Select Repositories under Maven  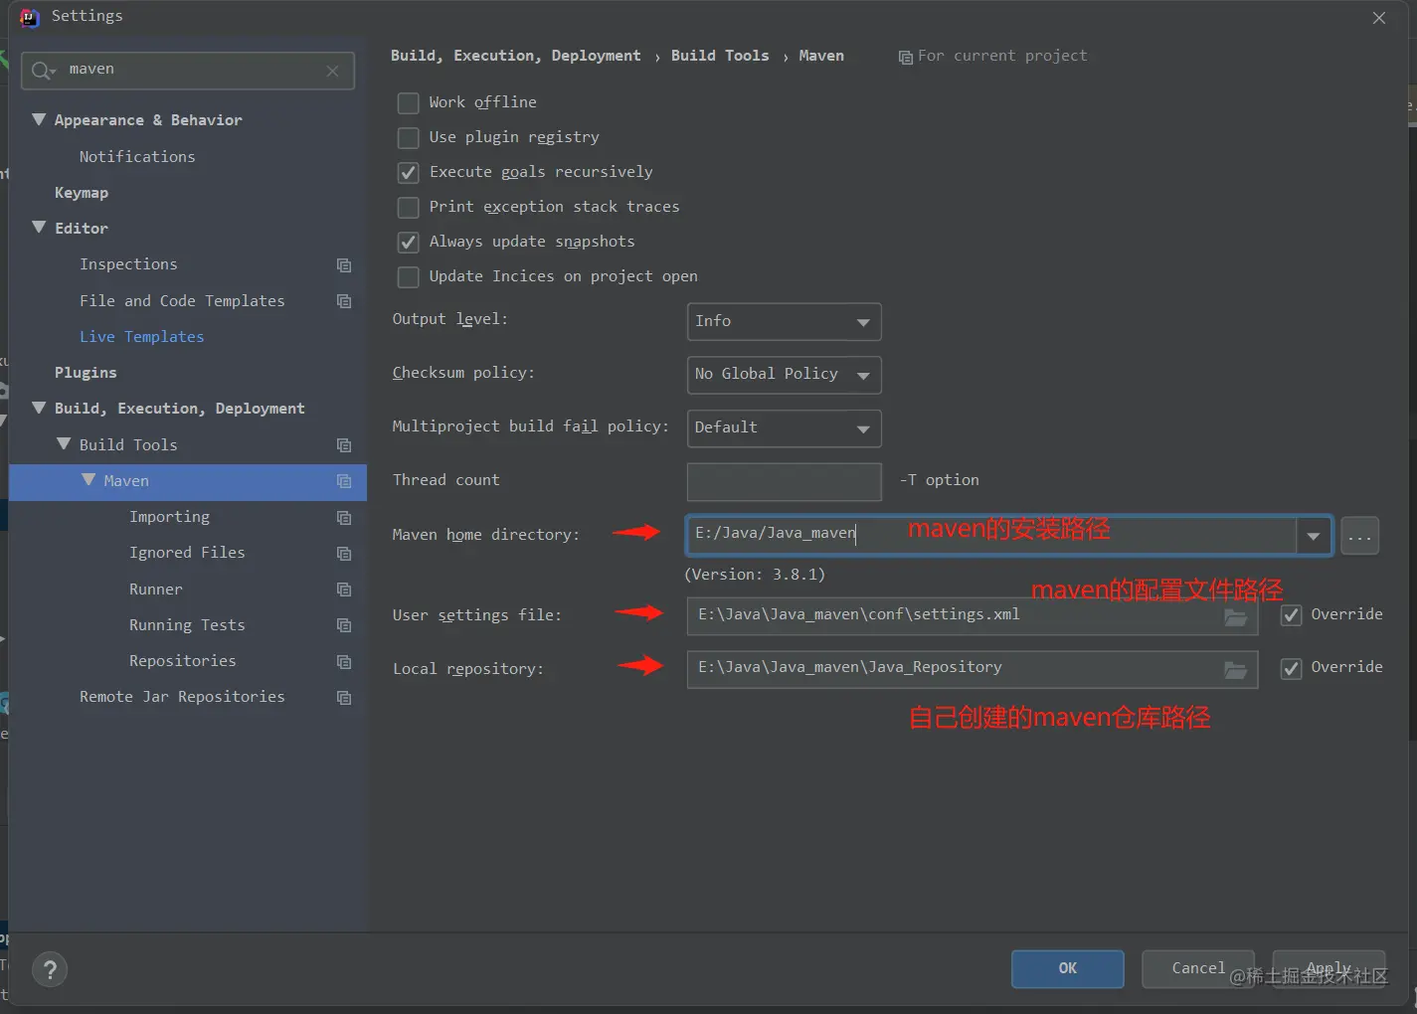coord(183,661)
